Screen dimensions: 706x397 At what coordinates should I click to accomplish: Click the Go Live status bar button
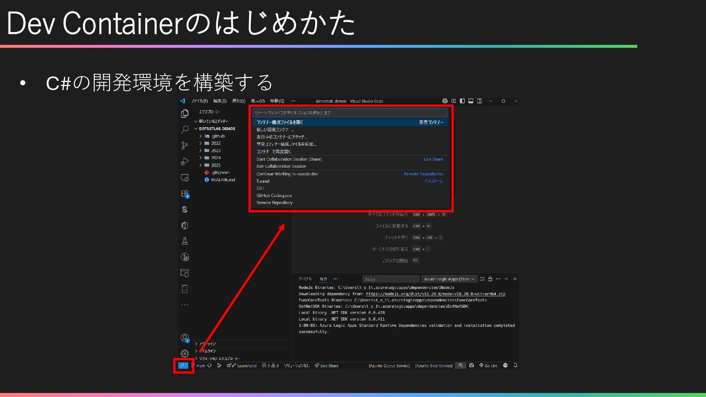pyautogui.click(x=488, y=366)
